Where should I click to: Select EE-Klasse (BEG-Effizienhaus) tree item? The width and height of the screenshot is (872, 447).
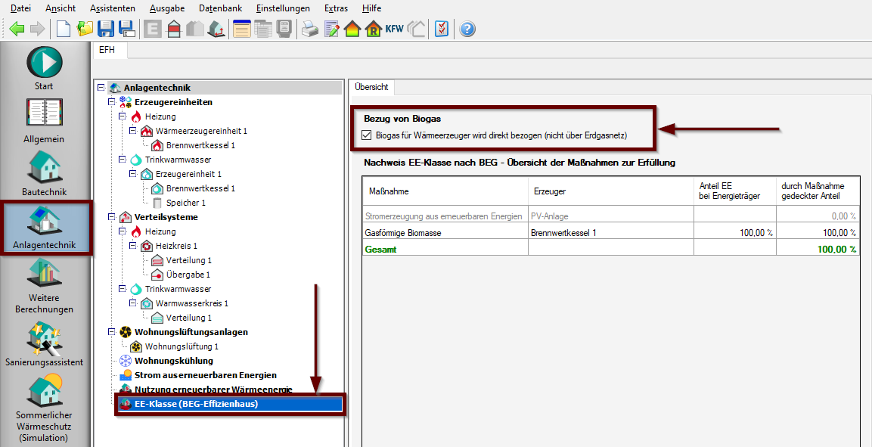point(195,404)
